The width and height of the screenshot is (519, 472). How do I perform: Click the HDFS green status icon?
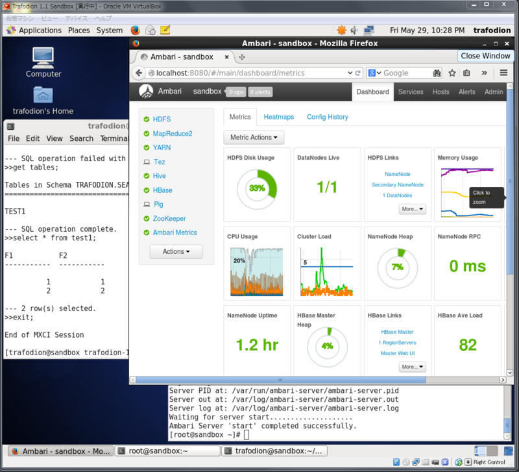pyautogui.click(x=147, y=119)
